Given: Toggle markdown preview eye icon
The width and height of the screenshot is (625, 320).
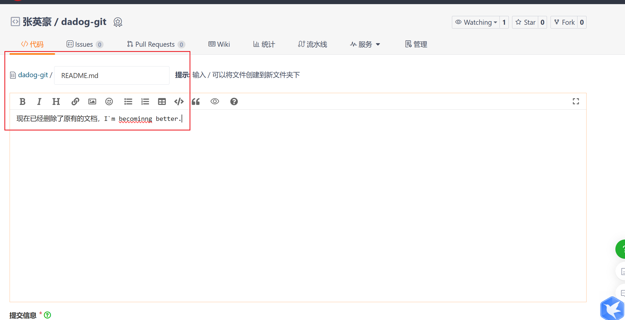Looking at the screenshot, I should (215, 102).
